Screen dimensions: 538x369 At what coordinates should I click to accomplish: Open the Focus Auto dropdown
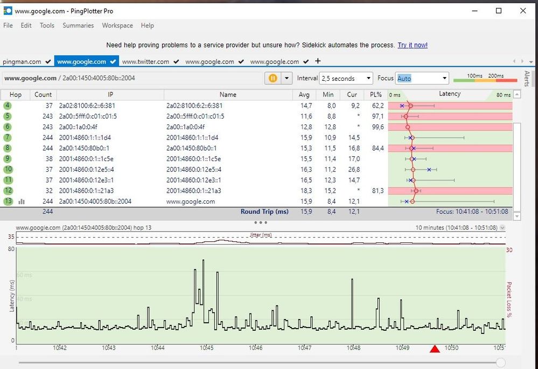click(x=422, y=78)
